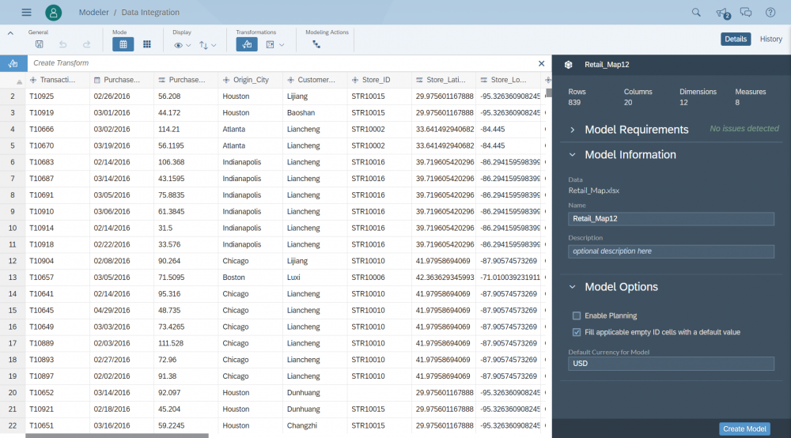The height and width of the screenshot is (438, 791).
Task: Select the Details tab
Action: coord(736,39)
